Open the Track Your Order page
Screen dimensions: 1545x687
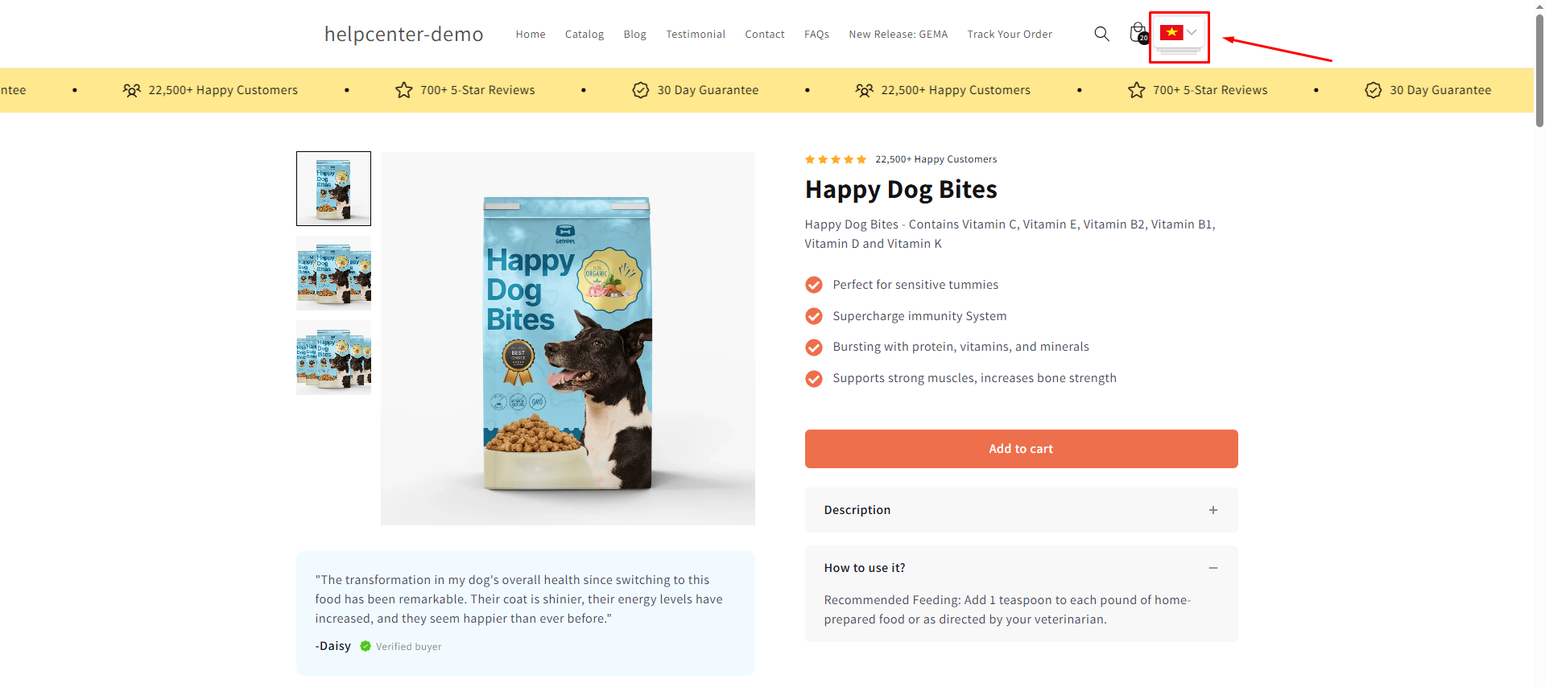(1010, 34)
